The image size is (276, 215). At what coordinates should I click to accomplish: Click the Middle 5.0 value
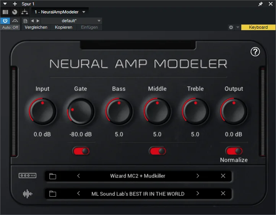(x=157, y=134)
